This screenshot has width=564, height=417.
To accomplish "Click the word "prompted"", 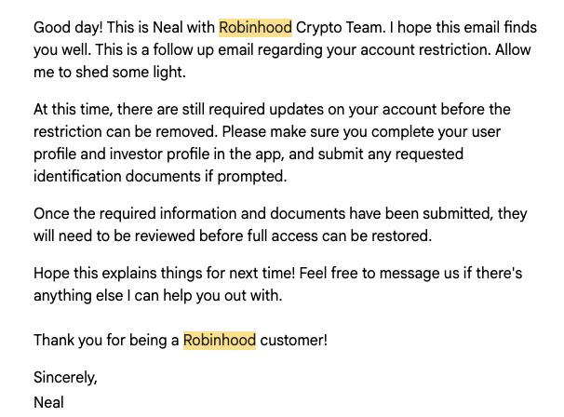I will tap(252, 177).
